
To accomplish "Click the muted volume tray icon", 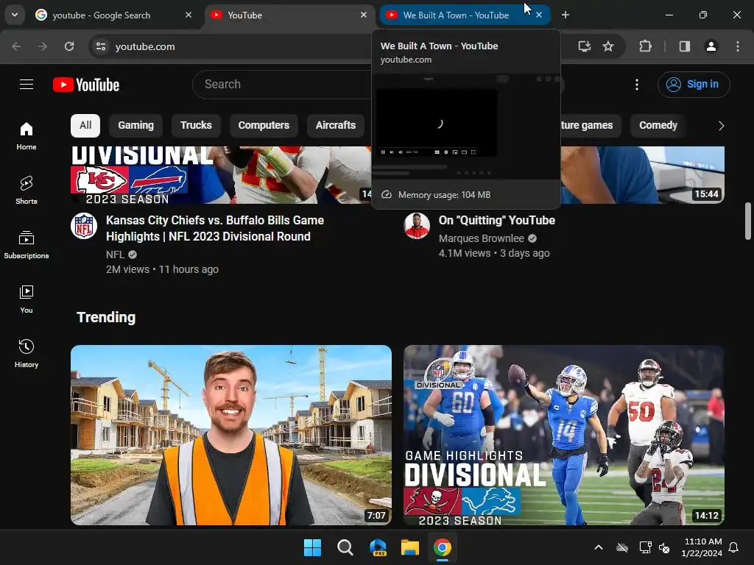I will pyautogui.click(x=664, y=547).
